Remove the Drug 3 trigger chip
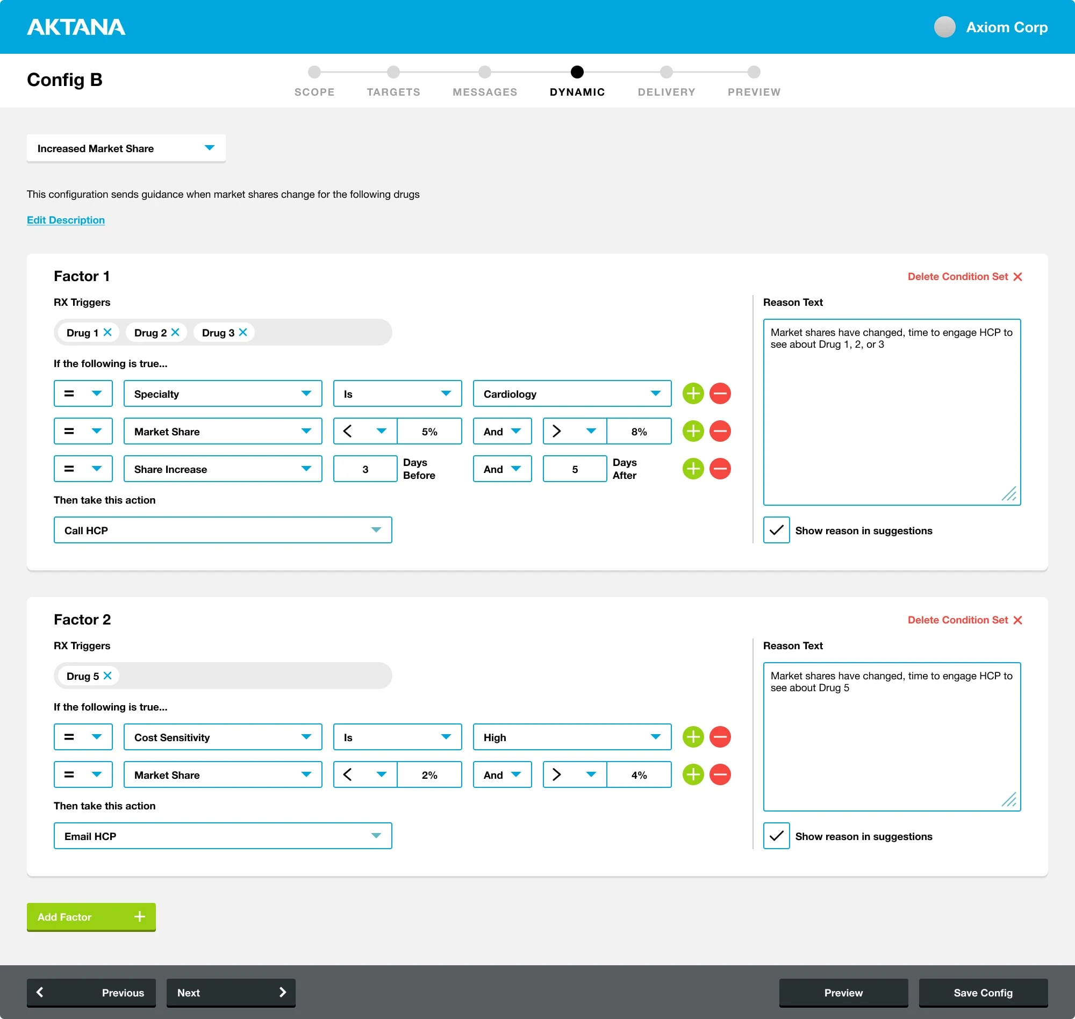The height and width of the screenshot is (1019, 1075). coord(243,332)
